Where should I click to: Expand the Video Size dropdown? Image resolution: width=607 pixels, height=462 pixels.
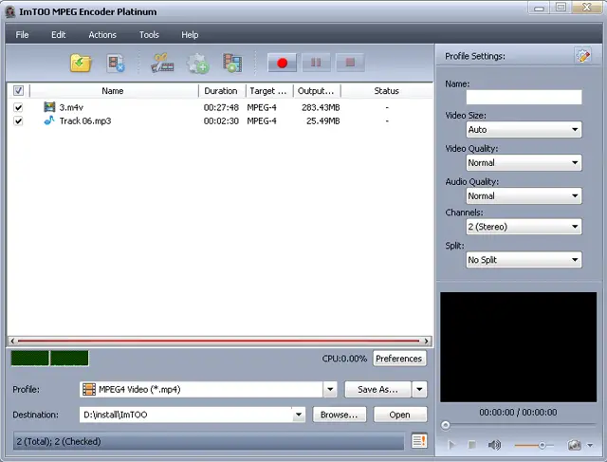coord(576,130)
